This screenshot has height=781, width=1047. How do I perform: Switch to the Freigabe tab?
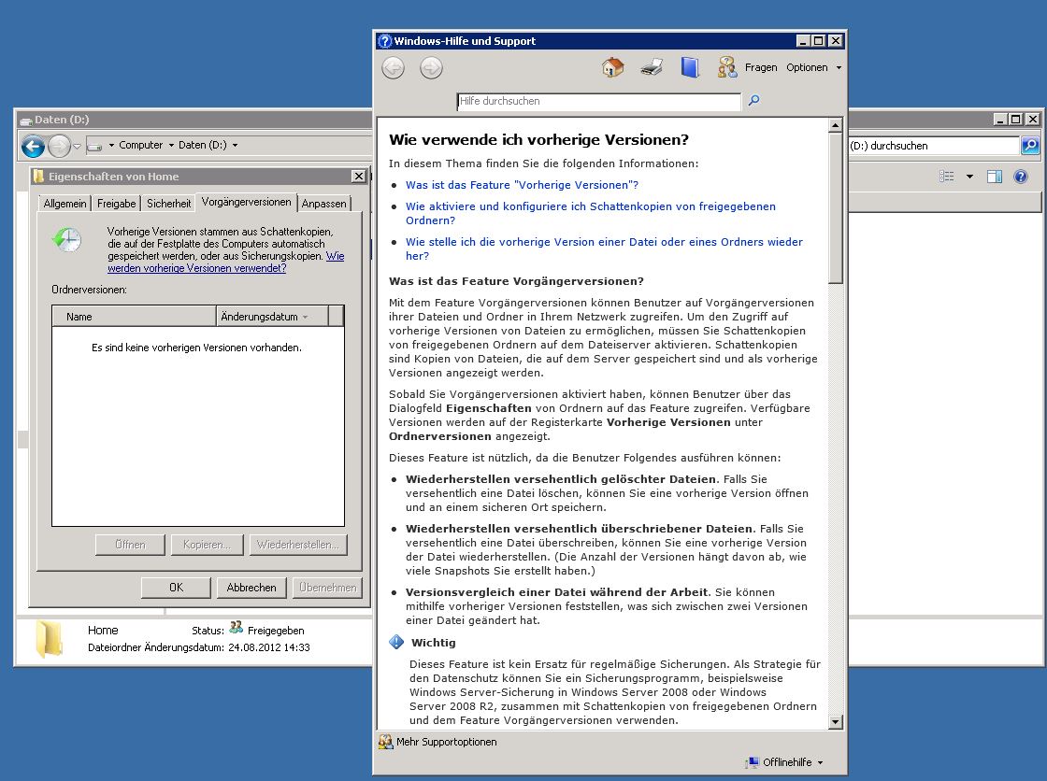coord(116,204)
